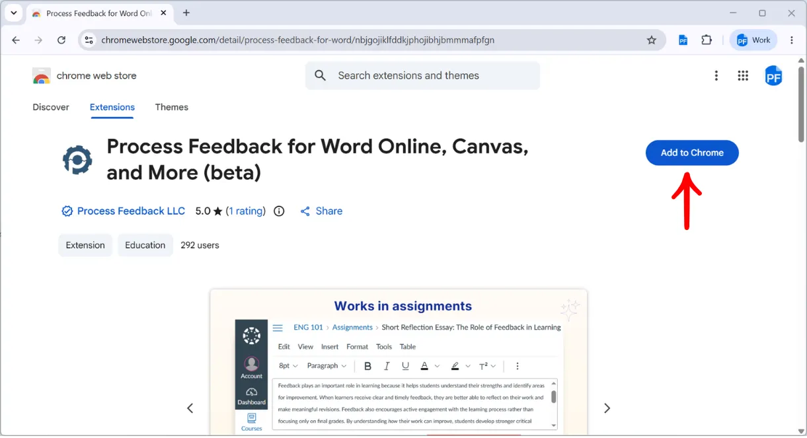
Task: Click the Add to Chrome button
Action: click(692, 153)
